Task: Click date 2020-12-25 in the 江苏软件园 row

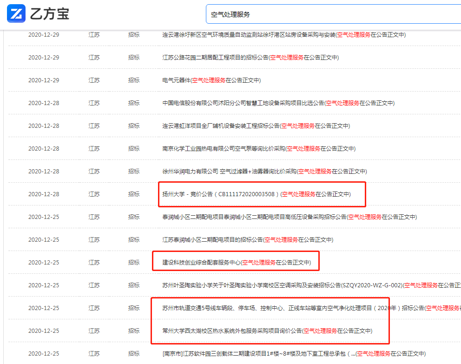Action: tap(44, 354)
